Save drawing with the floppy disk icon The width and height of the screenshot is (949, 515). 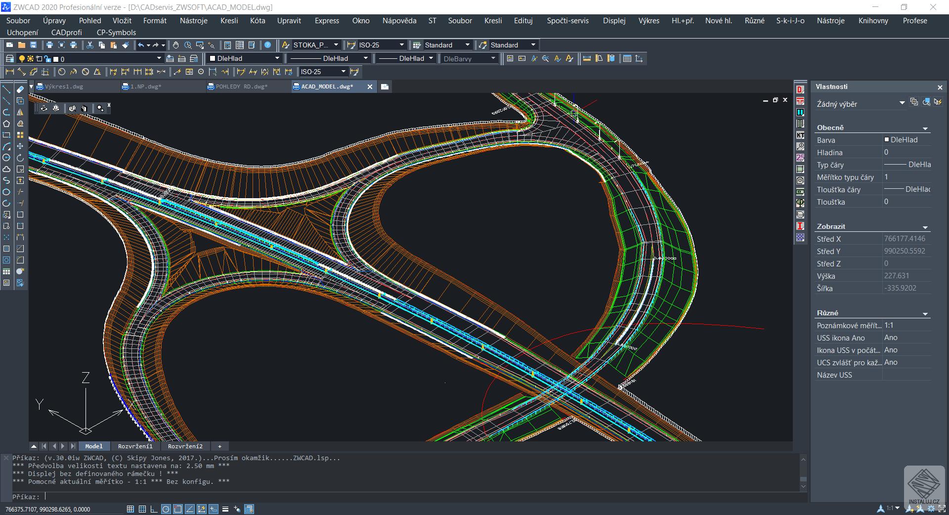pos(33,45)
